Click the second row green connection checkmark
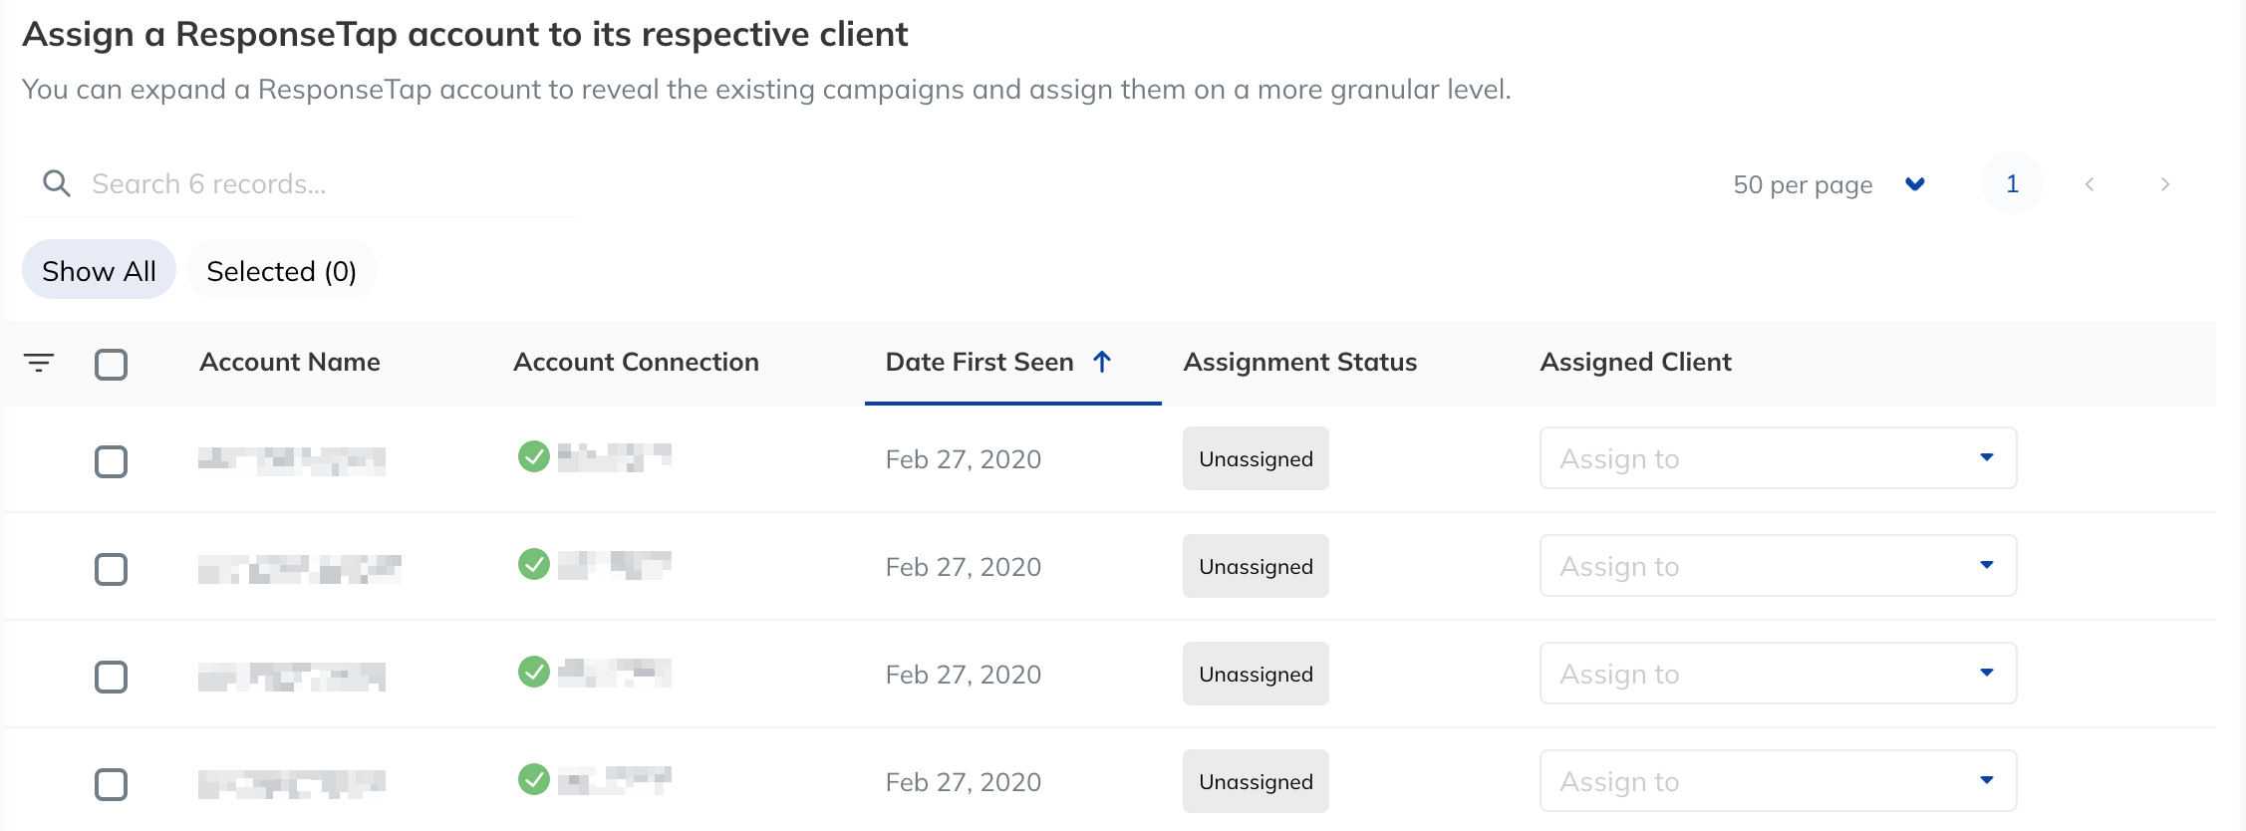Viewport: 2246px width, 831px height. pos(534,564)
